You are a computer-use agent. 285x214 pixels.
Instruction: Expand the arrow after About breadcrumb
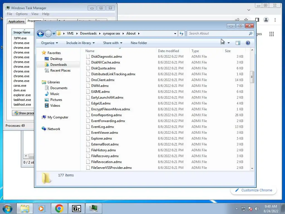pos(139,33)
